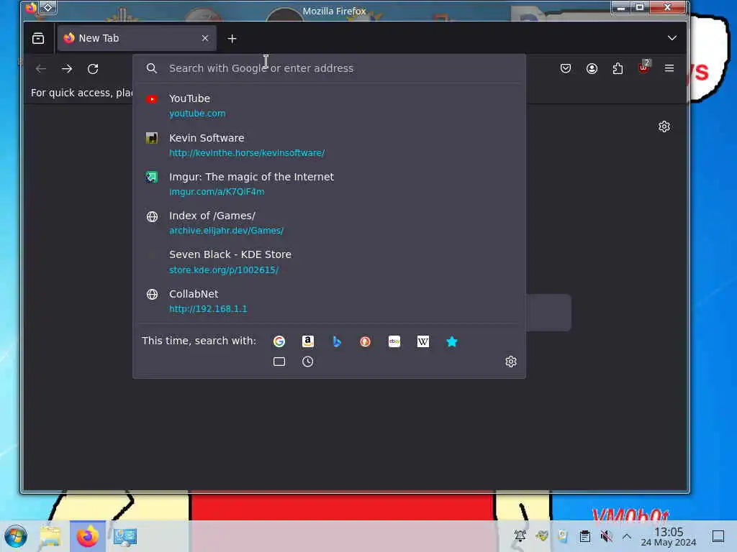Expand hidden system tray icons
737x552 pixels.
tap(627, 536)
